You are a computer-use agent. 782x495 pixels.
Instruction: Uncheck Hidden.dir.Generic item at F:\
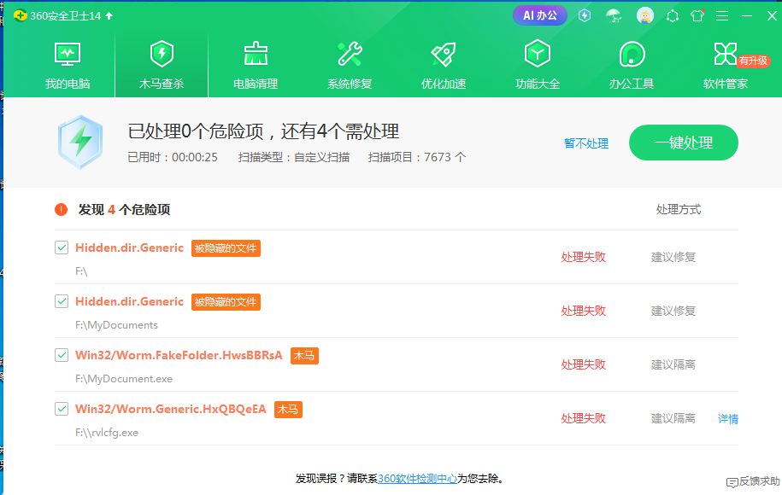tap(62, 247)
